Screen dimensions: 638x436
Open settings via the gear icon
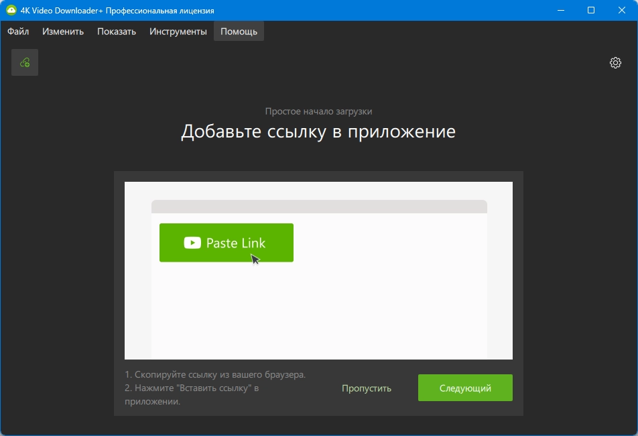[x=615, y=62]
